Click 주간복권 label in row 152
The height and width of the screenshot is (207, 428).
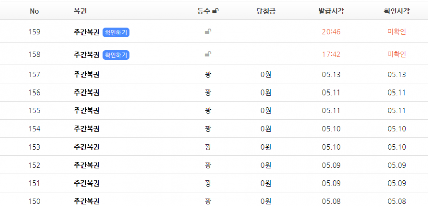[86, 165]
